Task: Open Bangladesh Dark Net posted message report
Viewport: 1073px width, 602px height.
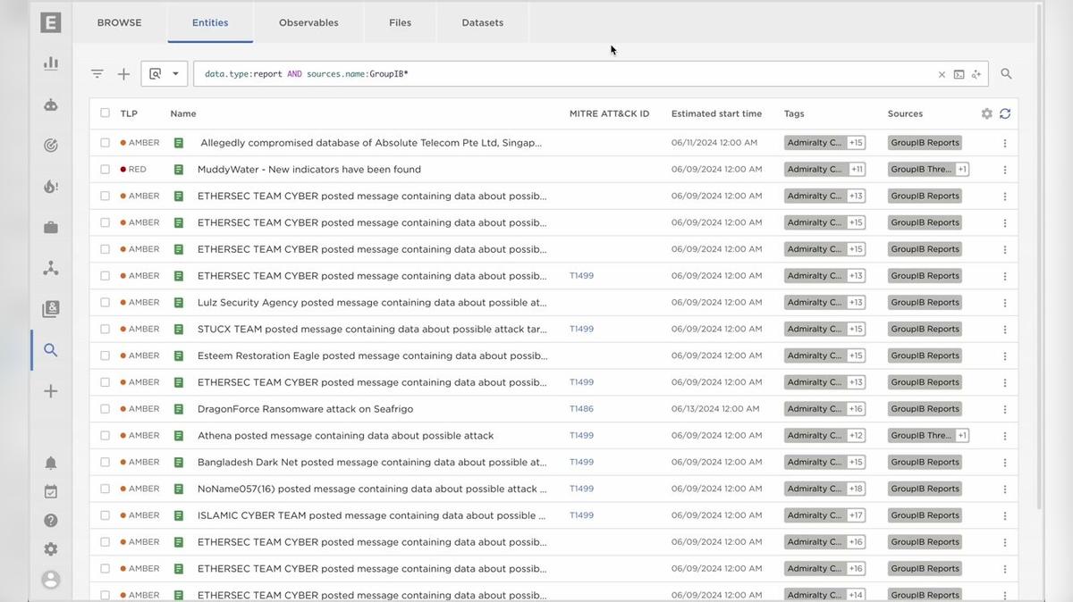Action: pos(372,462)
